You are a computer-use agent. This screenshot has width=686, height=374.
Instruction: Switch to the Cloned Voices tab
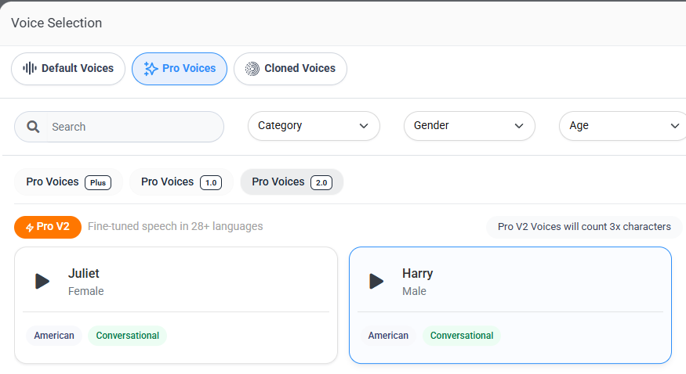(x=291, y=69)
